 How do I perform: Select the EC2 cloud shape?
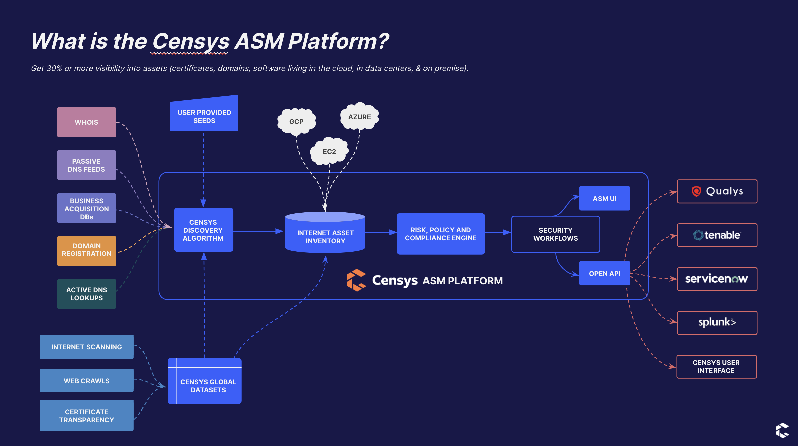point(329,151)
